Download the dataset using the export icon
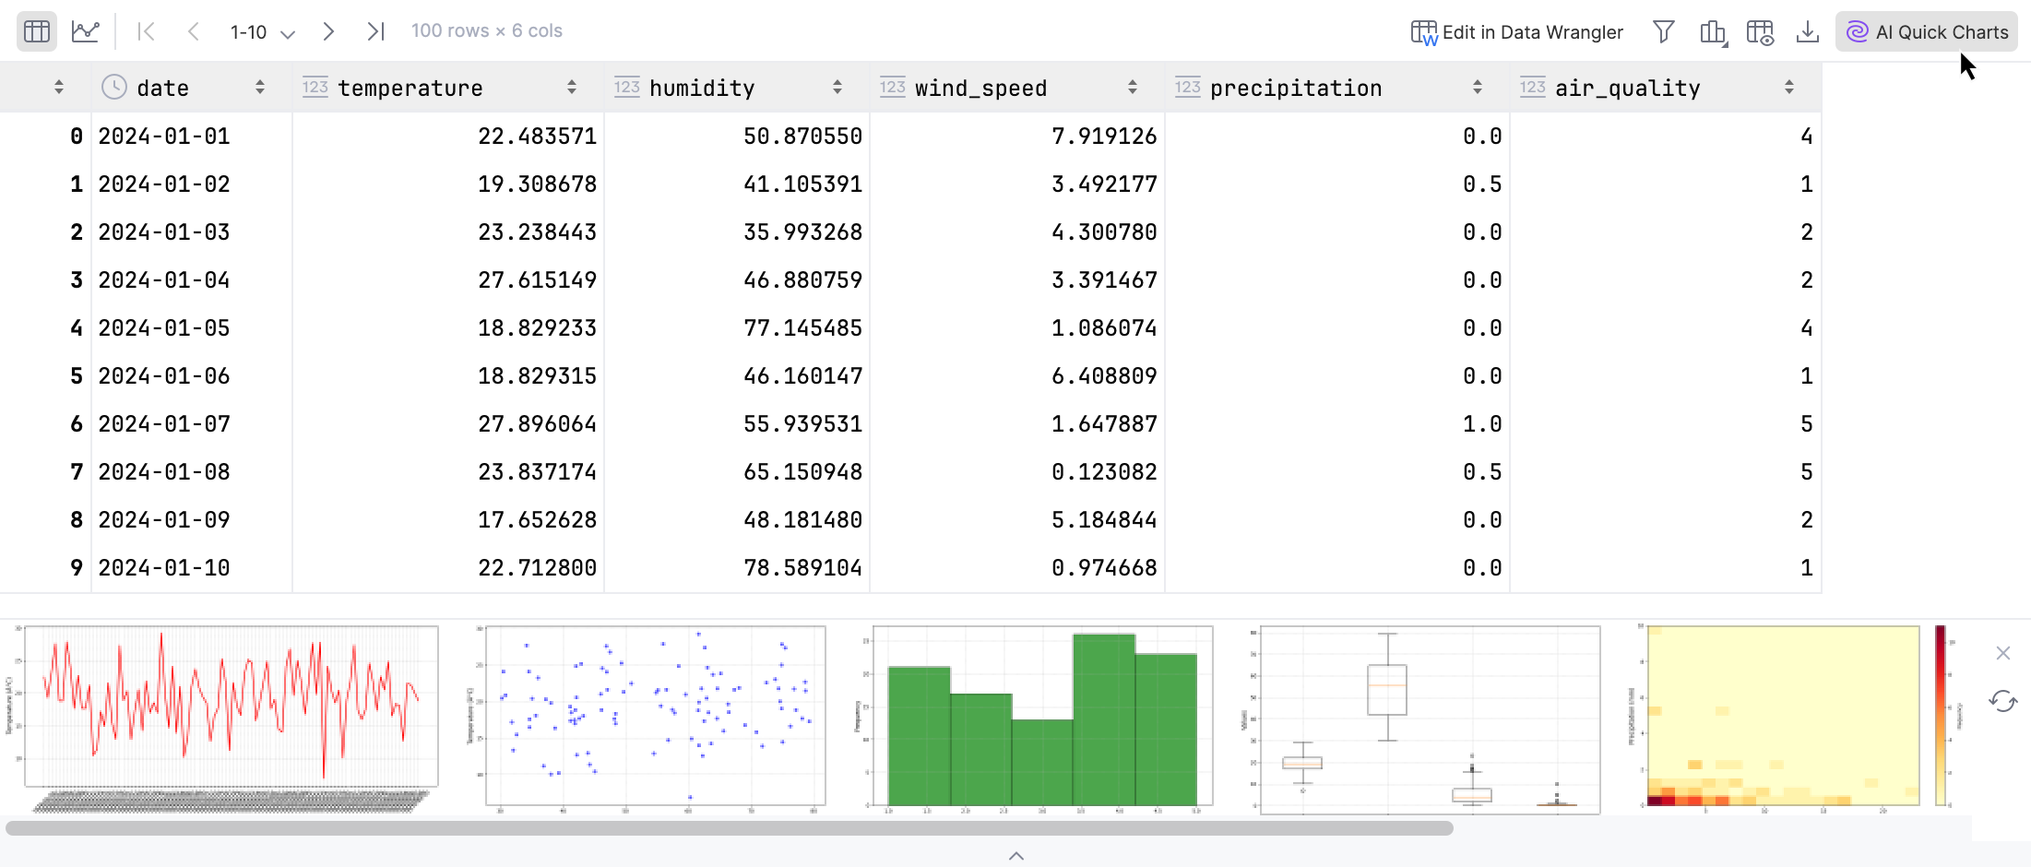 (x=1806, y=31)
